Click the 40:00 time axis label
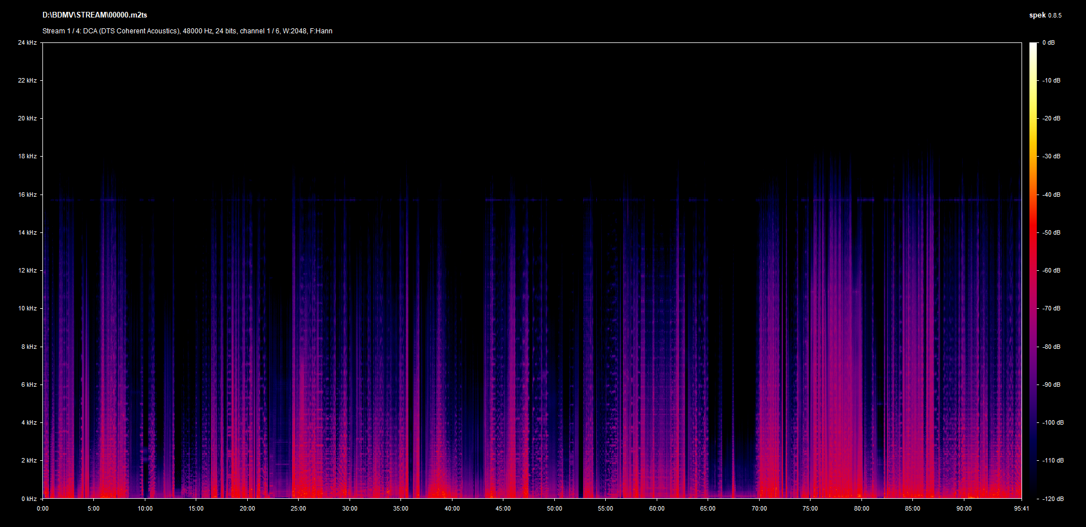The height and width of the screenshot is (527, 1086). click(452, 508)
